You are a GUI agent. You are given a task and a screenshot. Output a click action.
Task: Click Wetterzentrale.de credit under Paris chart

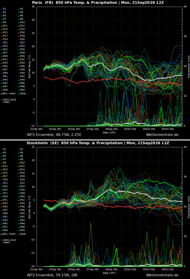pyautogui.click(x=162, y=135)
